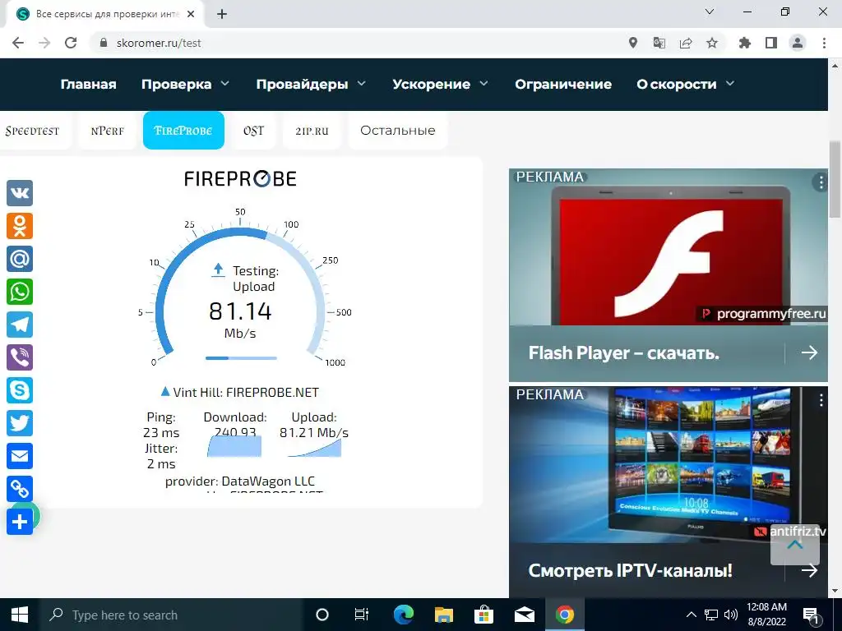Click Смотреть IPTV-каналы ad arrow

pos(809,570)
